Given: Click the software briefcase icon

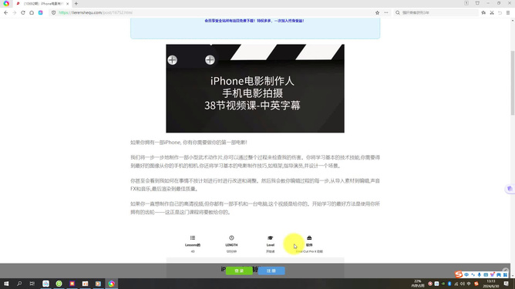Looking at the screenshot, I should tap(309, 238).
